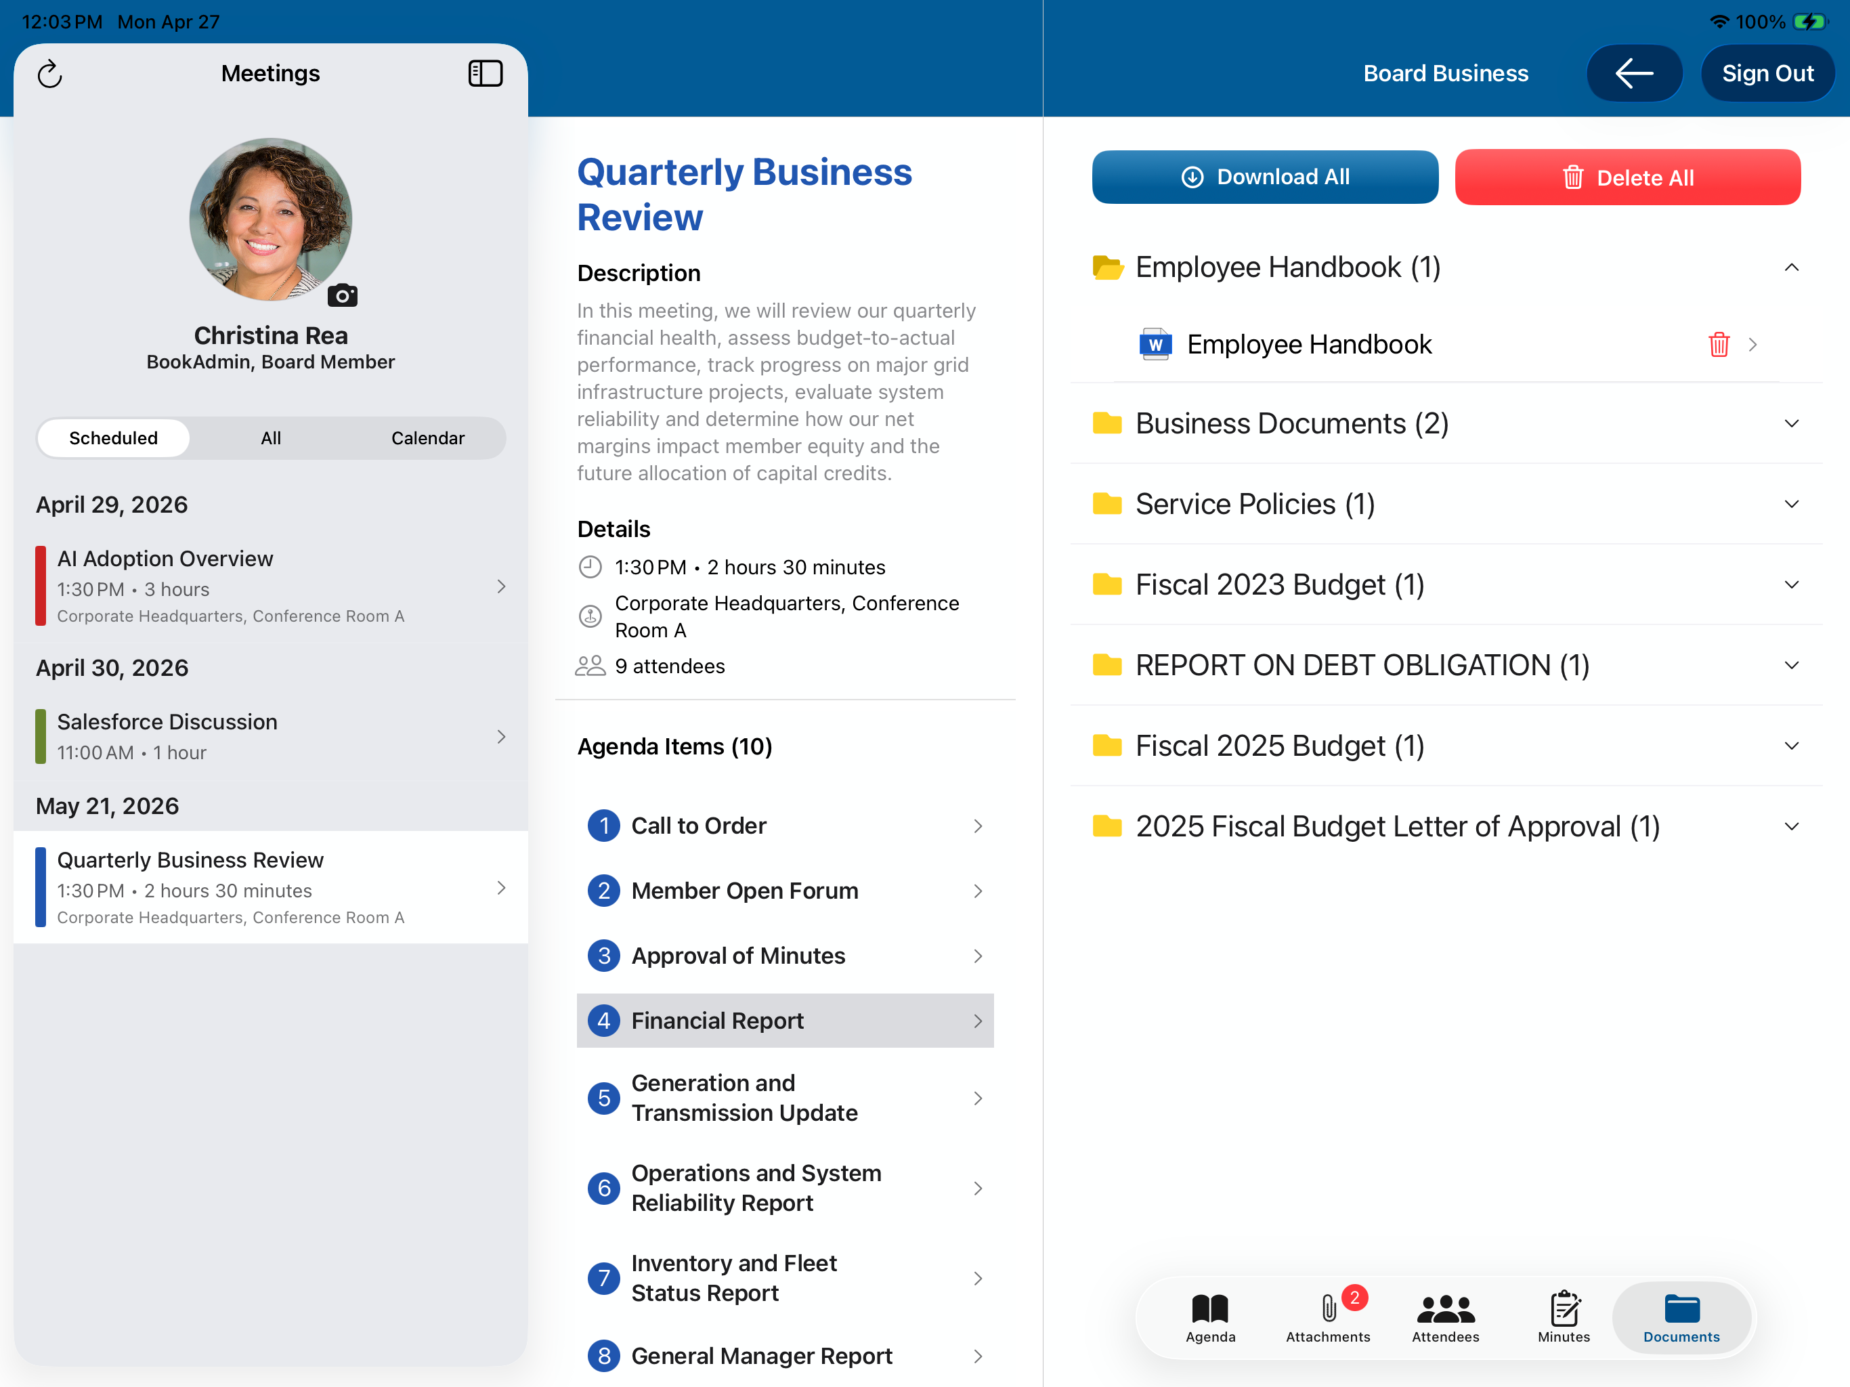The image size is (1850, 1387).
Task: Expand REPORT ON DEBT OBLIGATION folder
Action: [x=1792, y=665]
